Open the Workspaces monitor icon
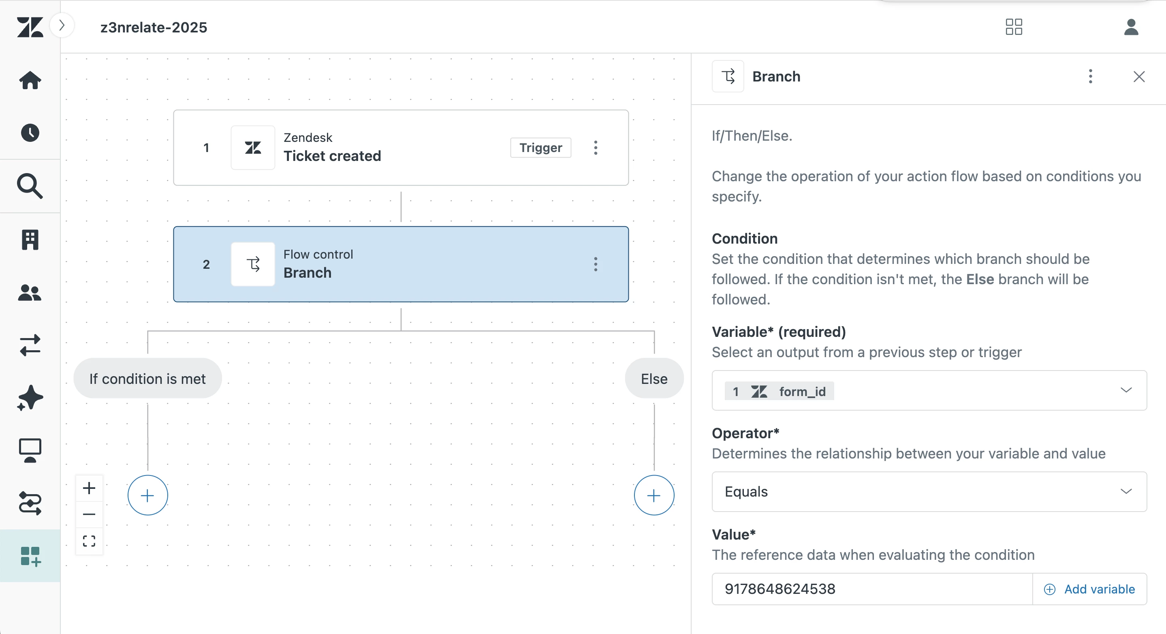This screenshot has width=1166, height=634. tap(30, 451)
